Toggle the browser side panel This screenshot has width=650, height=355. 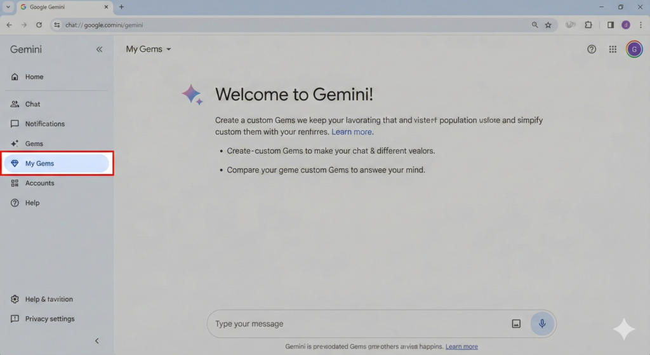coord(611,25)
